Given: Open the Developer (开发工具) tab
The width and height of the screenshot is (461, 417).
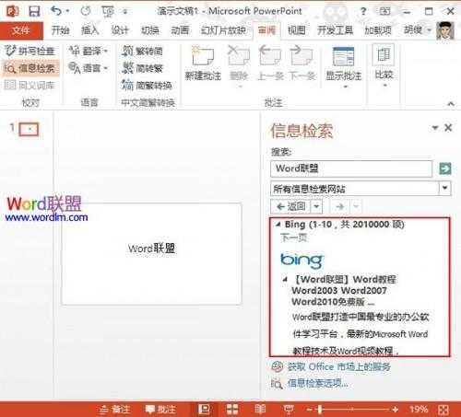Looking at the screenshot, I should click(335, 30).
